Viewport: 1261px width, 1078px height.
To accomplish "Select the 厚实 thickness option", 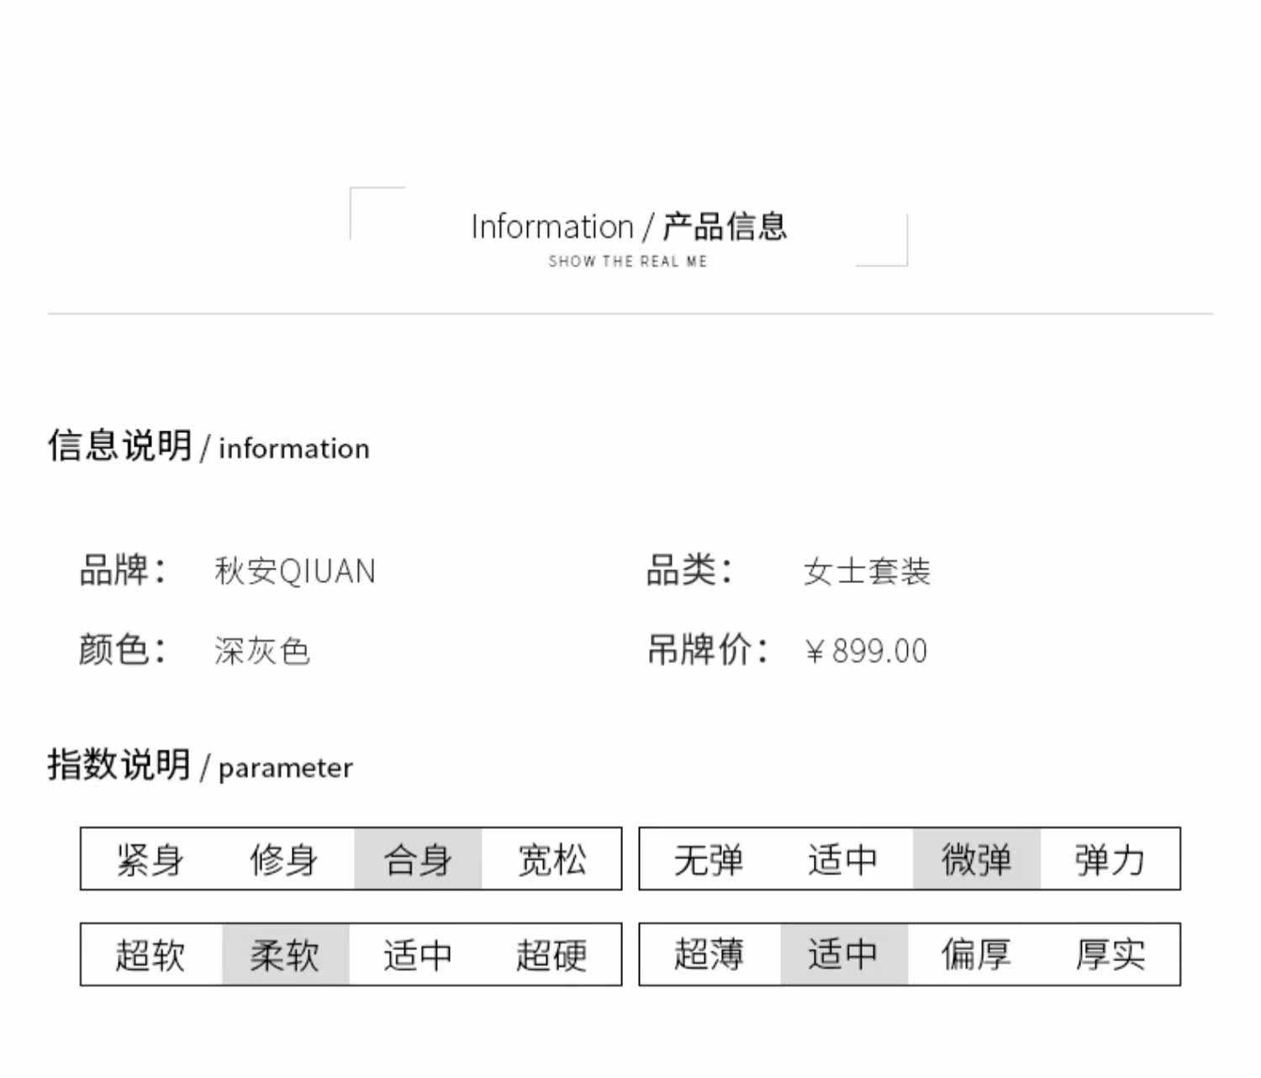I will [x=1110, y=955].
